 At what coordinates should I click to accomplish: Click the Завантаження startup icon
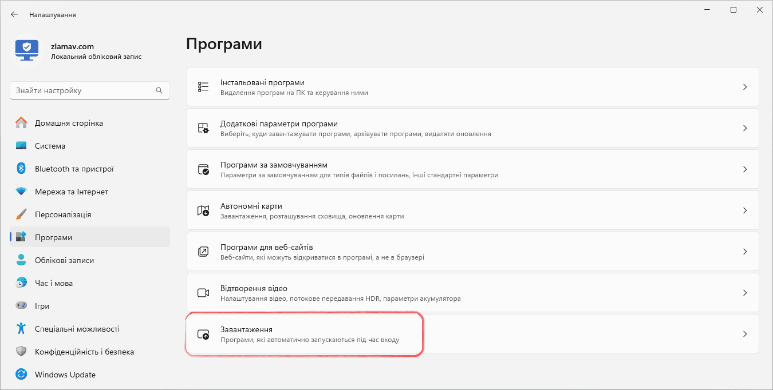pyautogui.click(x=203, y=334)
